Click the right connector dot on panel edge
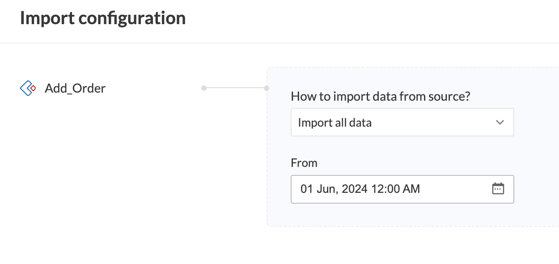 click(x=267, y=88)
